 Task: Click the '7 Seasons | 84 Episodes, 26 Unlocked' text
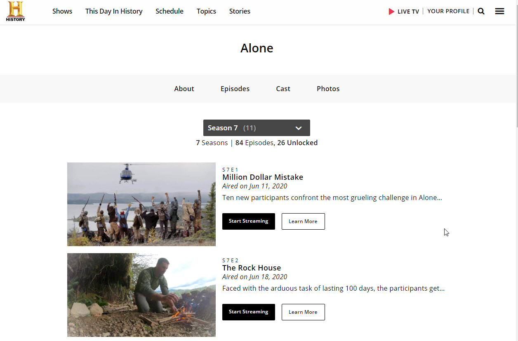[257, 143]
